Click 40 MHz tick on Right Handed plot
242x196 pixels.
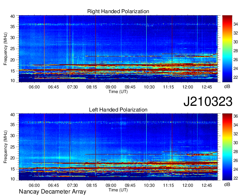click(12, 16)
